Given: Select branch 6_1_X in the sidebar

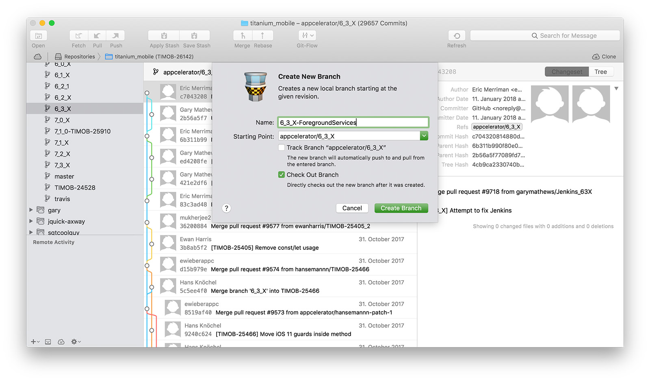Looking at the screenshot, I should 85,75.
